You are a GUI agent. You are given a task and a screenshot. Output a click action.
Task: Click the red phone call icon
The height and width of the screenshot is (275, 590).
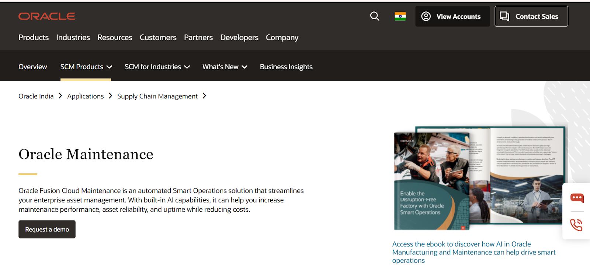[576, 225]
